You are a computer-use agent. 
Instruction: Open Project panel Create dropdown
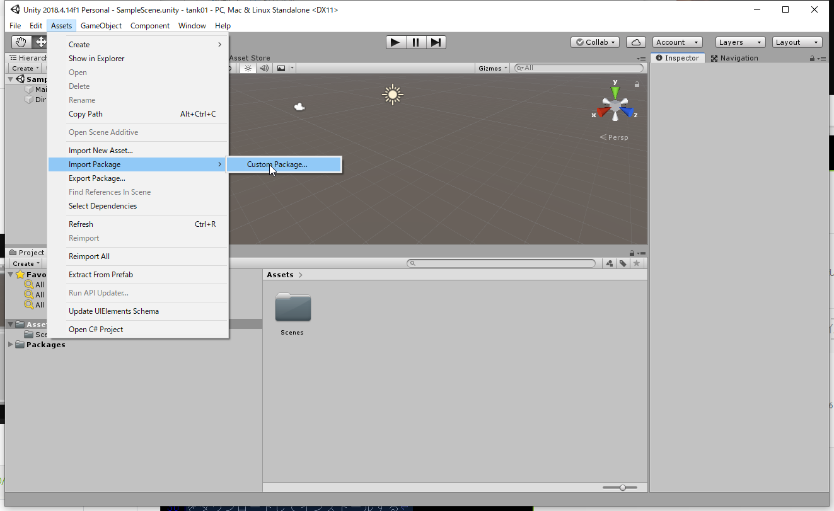pyautogui.click(x=26, y=263)
